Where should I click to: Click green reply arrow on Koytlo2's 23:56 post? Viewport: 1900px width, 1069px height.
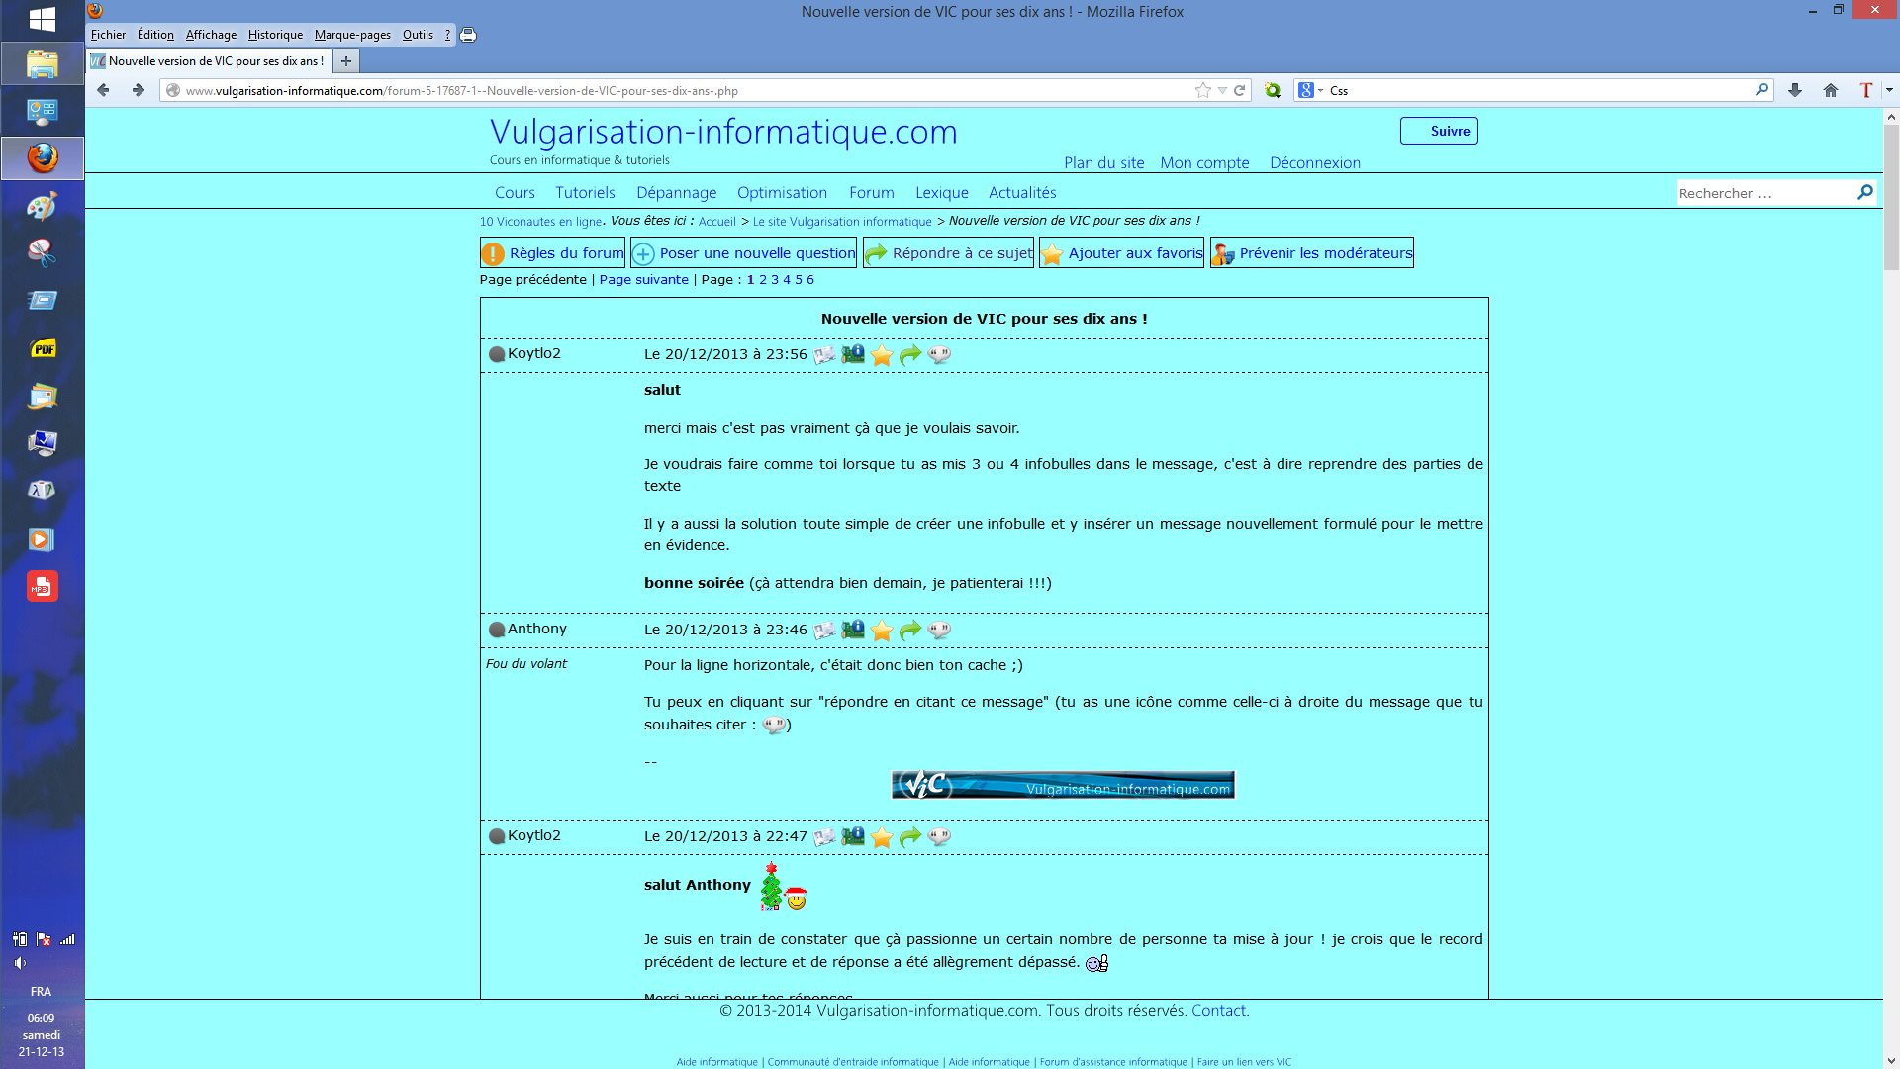tap(910, 354)
